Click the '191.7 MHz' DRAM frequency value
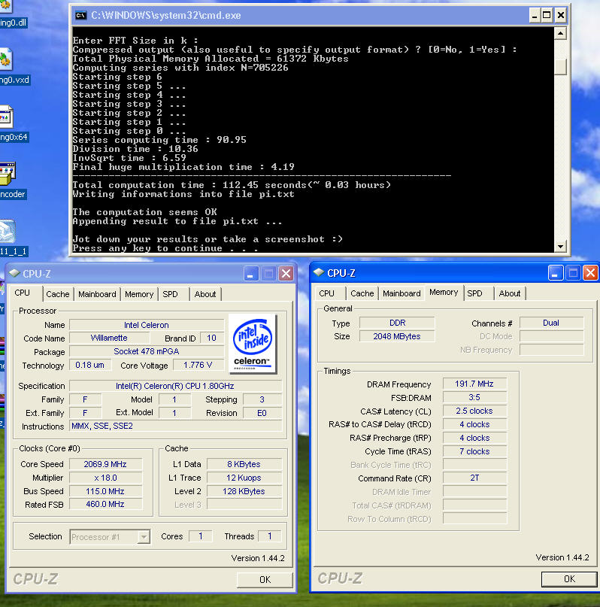Viewport: 600px width, 607px height. [x=474, y=384]
